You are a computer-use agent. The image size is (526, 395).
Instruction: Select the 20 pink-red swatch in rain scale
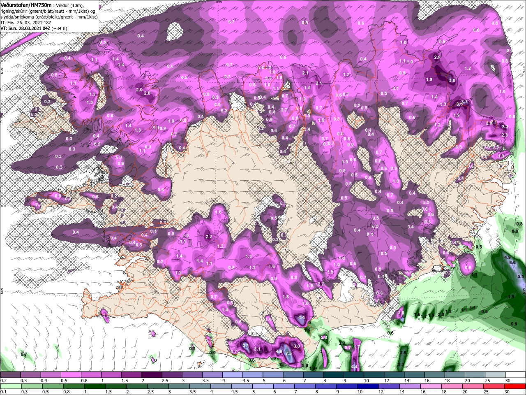(x=473, y=386)
